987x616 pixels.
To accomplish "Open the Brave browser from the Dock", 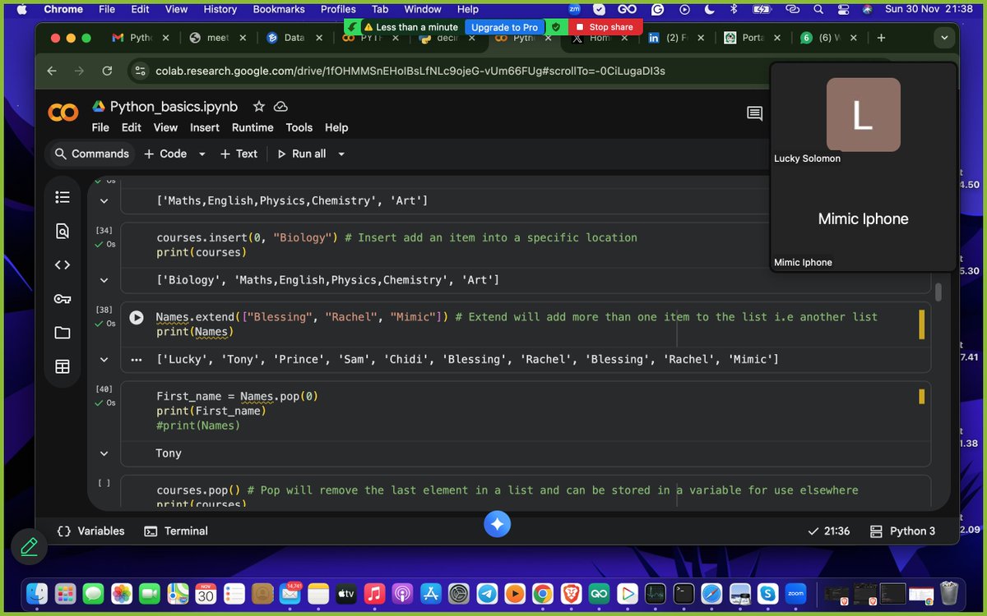I will (571, 592).
